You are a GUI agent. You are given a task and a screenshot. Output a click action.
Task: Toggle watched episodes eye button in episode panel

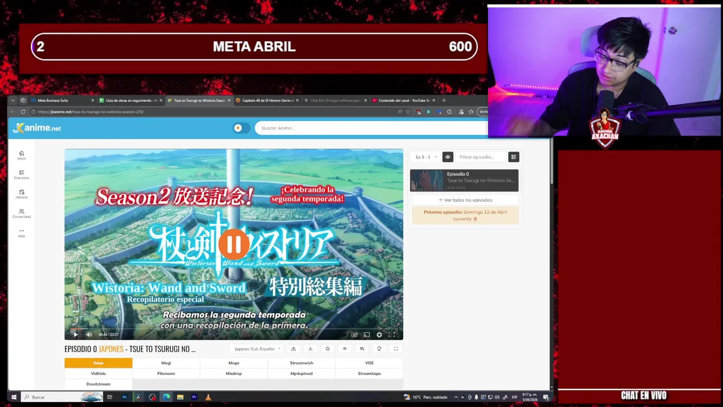447,157
